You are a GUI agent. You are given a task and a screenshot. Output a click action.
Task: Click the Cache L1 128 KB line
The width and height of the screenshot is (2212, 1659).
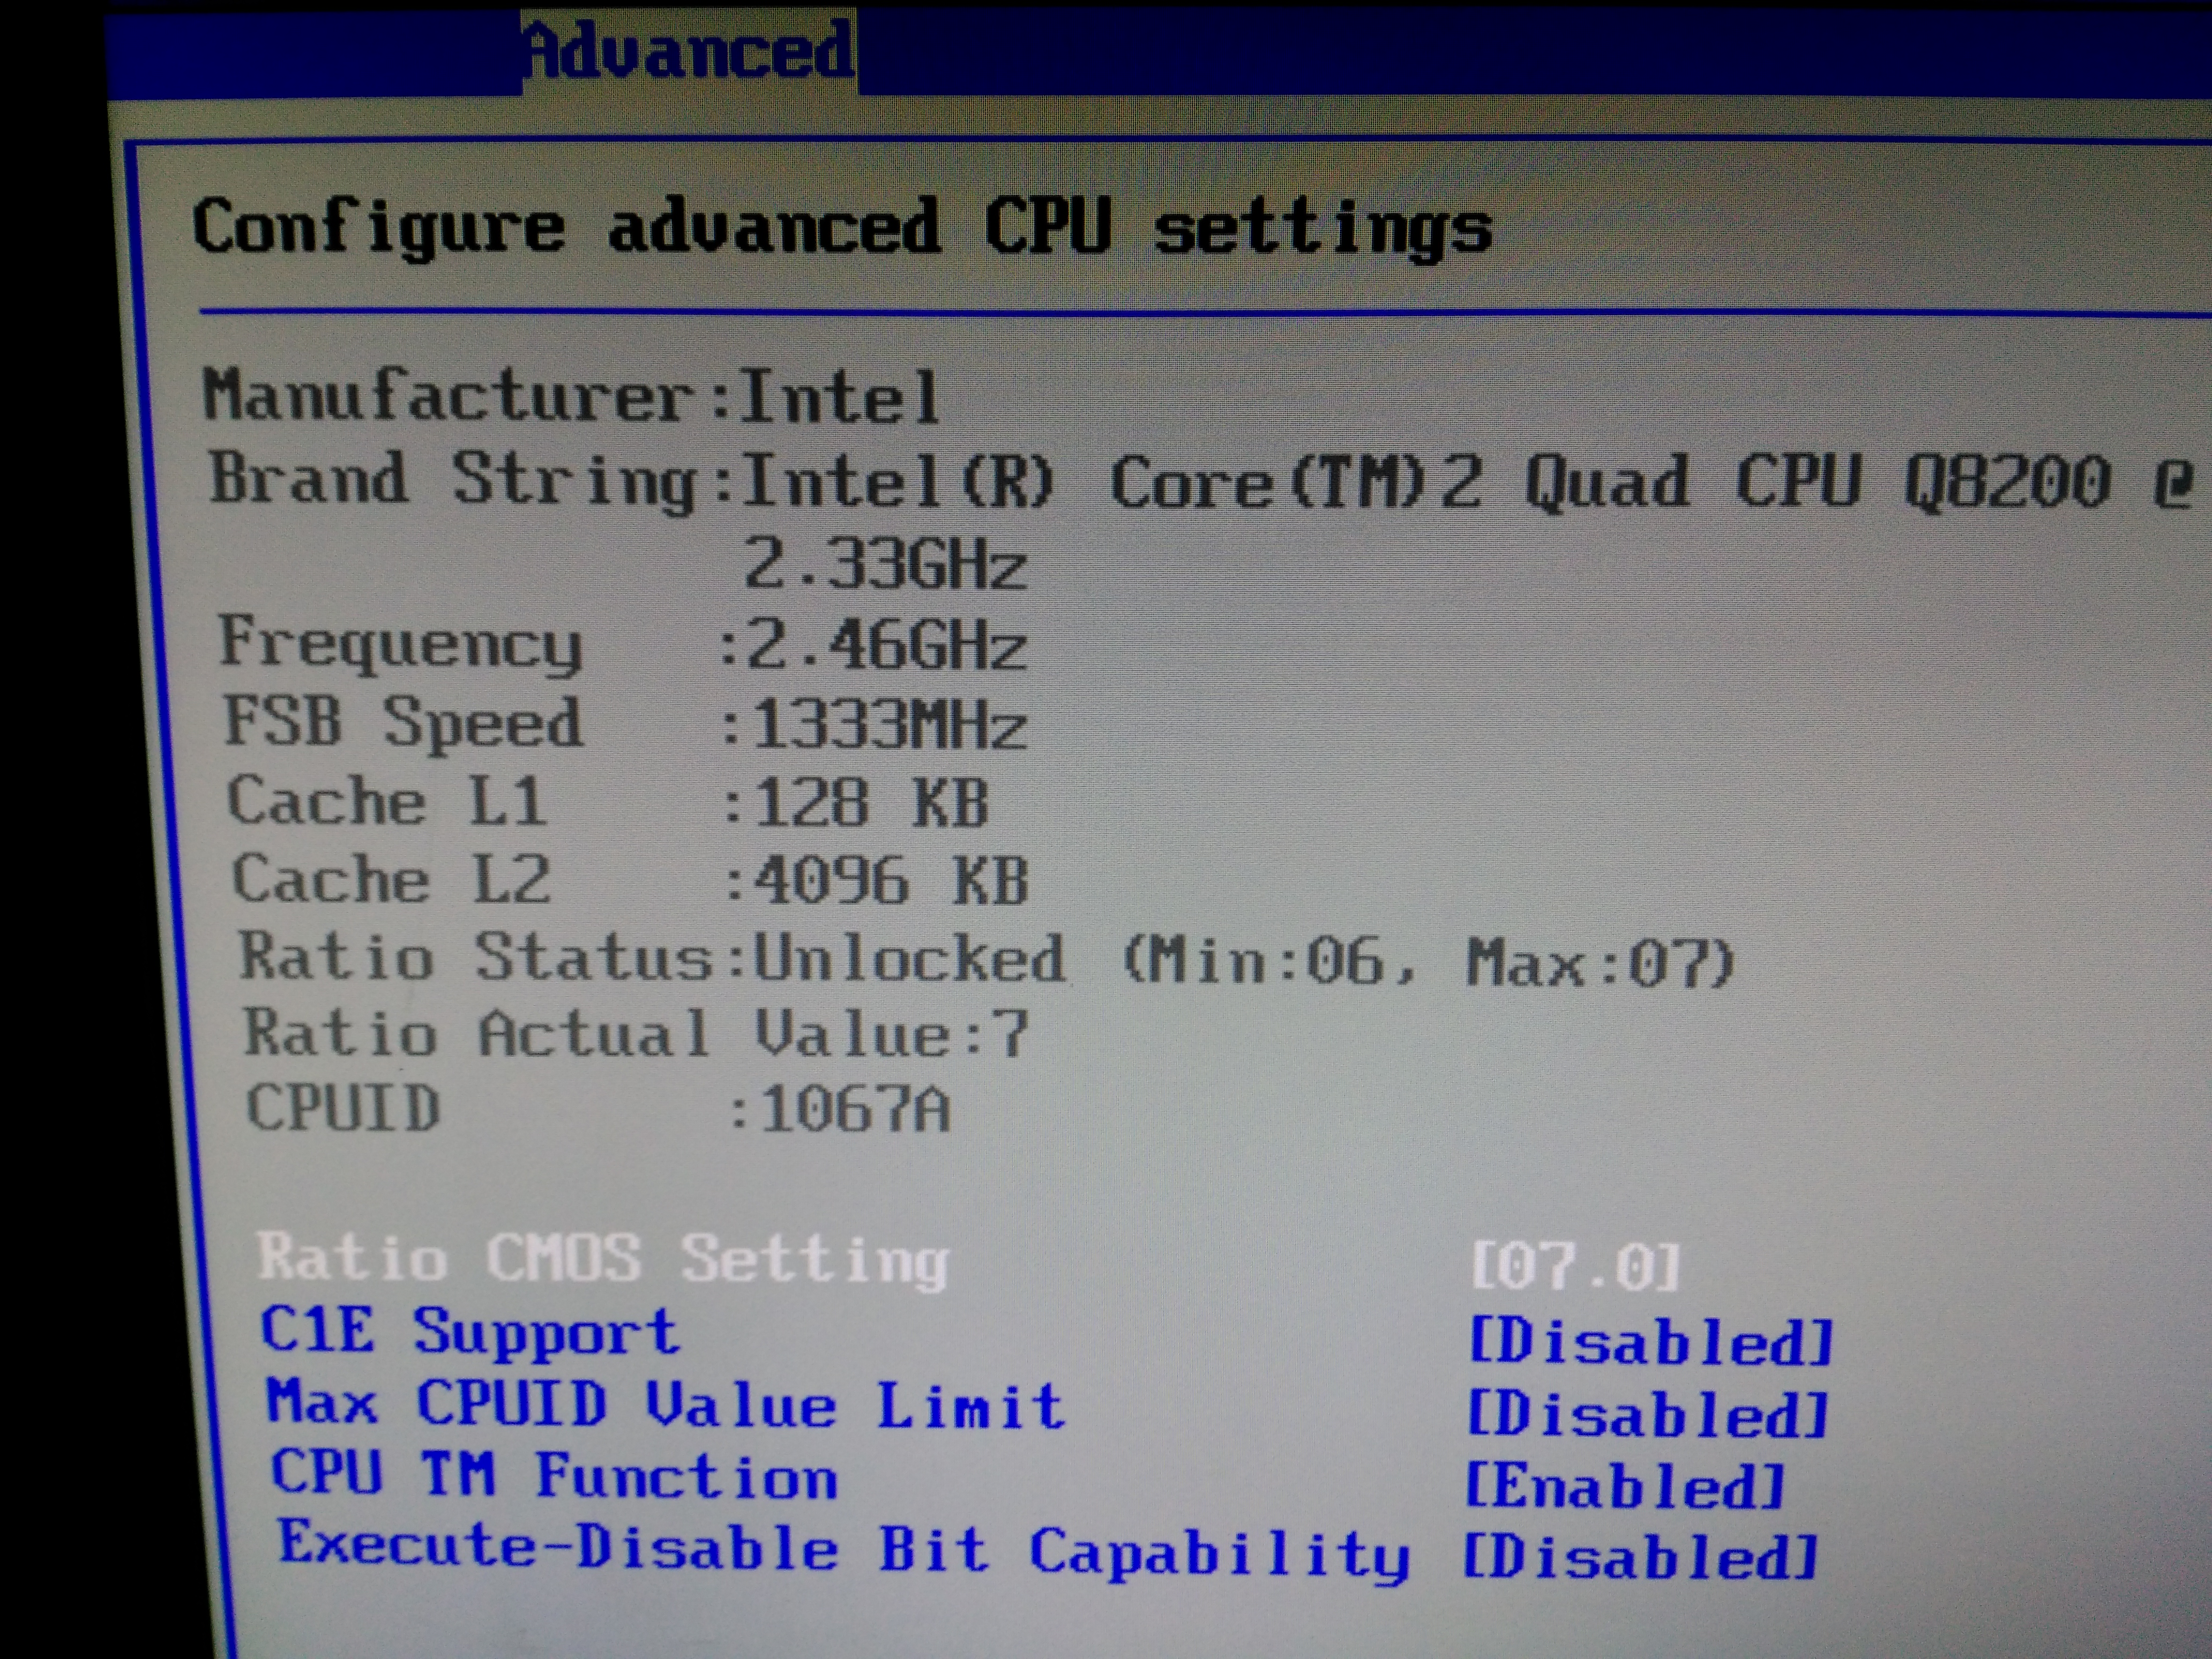pos(608,803)
